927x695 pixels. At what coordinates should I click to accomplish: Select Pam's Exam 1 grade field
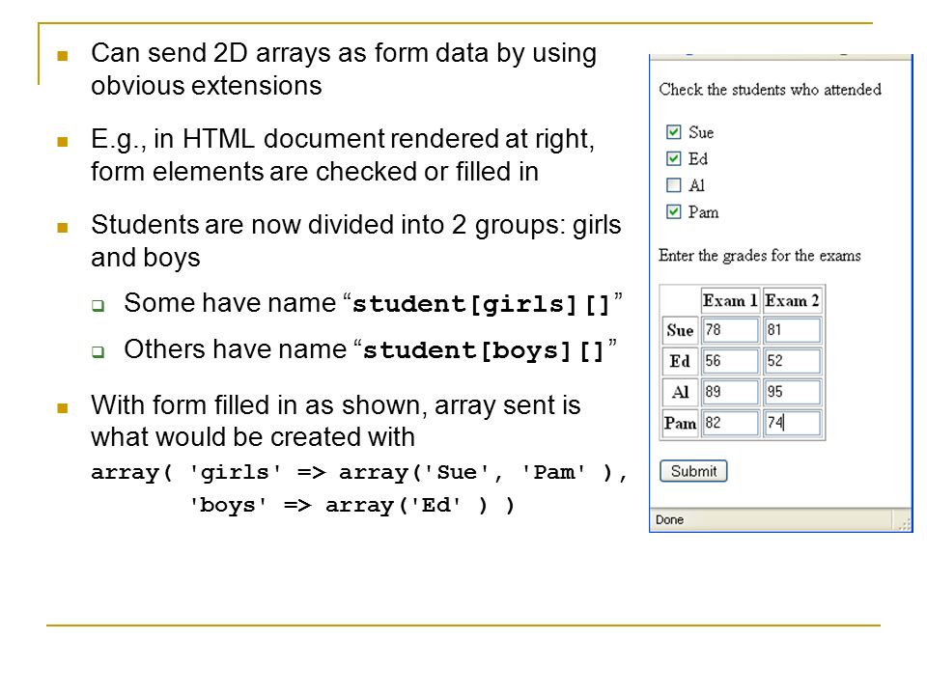pos(730,423)
